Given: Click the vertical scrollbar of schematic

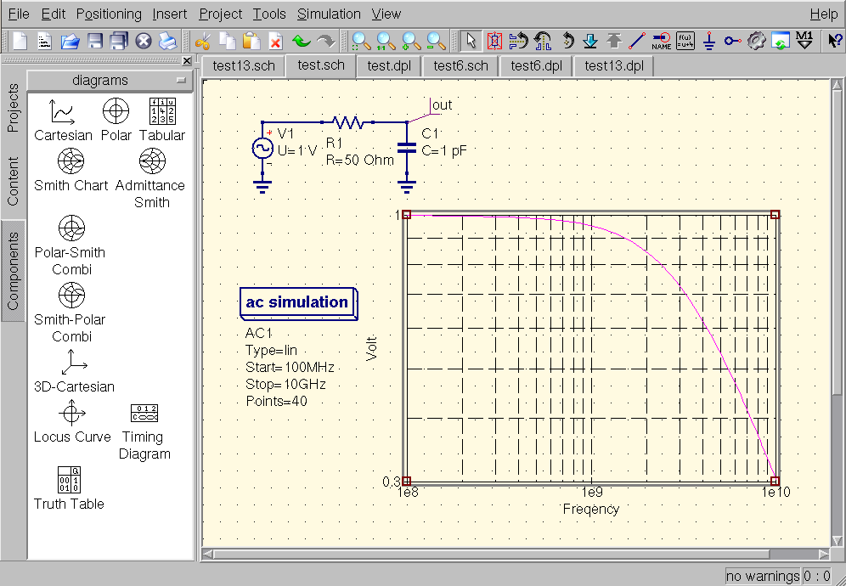Looking at the screenshot, I should [837, 255].
